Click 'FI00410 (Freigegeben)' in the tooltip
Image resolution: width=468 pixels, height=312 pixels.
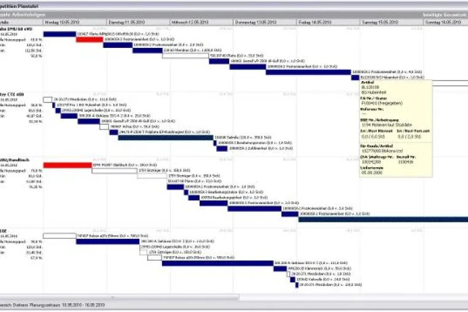[x=382, y=103]
